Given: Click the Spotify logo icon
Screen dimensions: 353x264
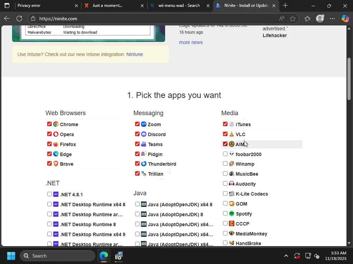Looking at the screenshot, I should tap(231, 213).
